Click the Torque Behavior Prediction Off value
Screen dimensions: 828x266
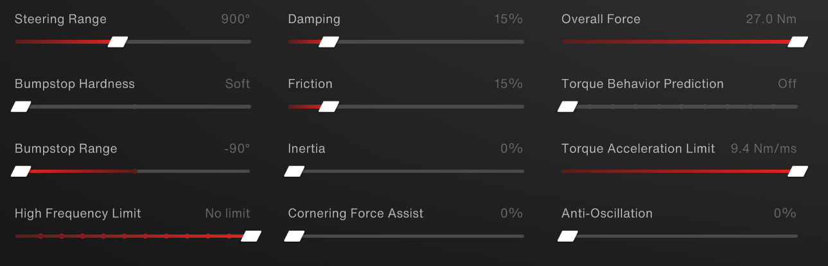787,84
